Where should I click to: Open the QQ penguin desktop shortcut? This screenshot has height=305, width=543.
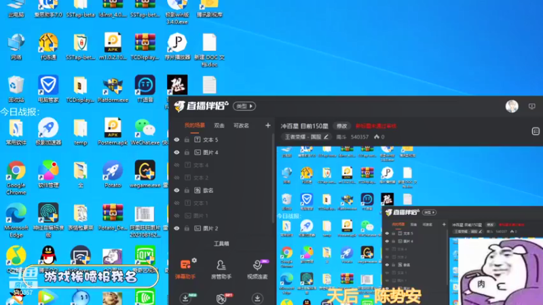point(48,256)
